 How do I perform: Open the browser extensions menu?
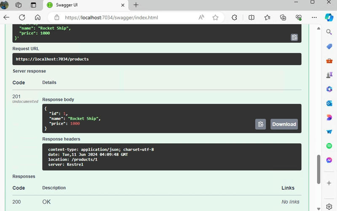(235, 18)
